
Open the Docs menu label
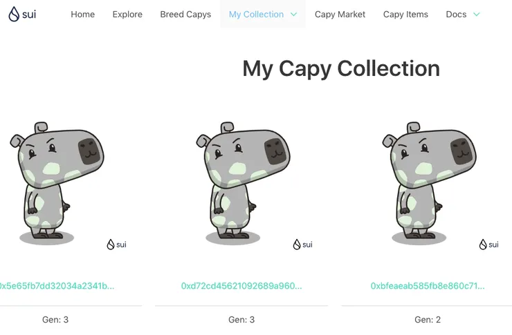tap(456, 15)
